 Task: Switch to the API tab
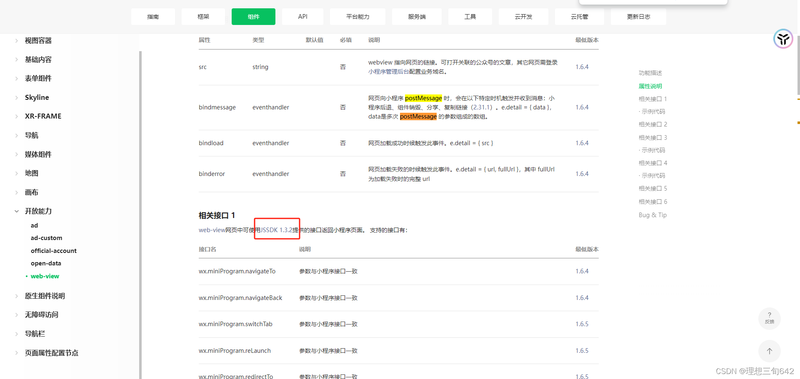302,17
